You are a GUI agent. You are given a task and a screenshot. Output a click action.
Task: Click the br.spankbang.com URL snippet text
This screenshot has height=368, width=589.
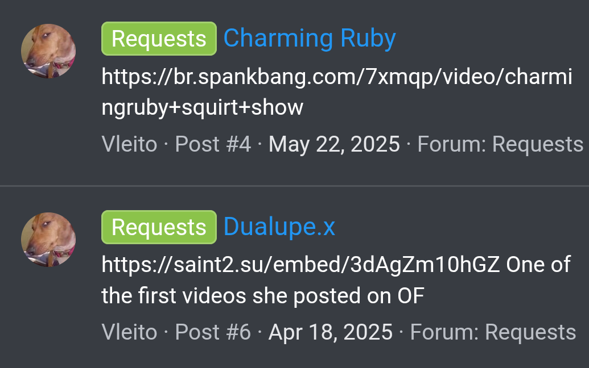[337, 78]
